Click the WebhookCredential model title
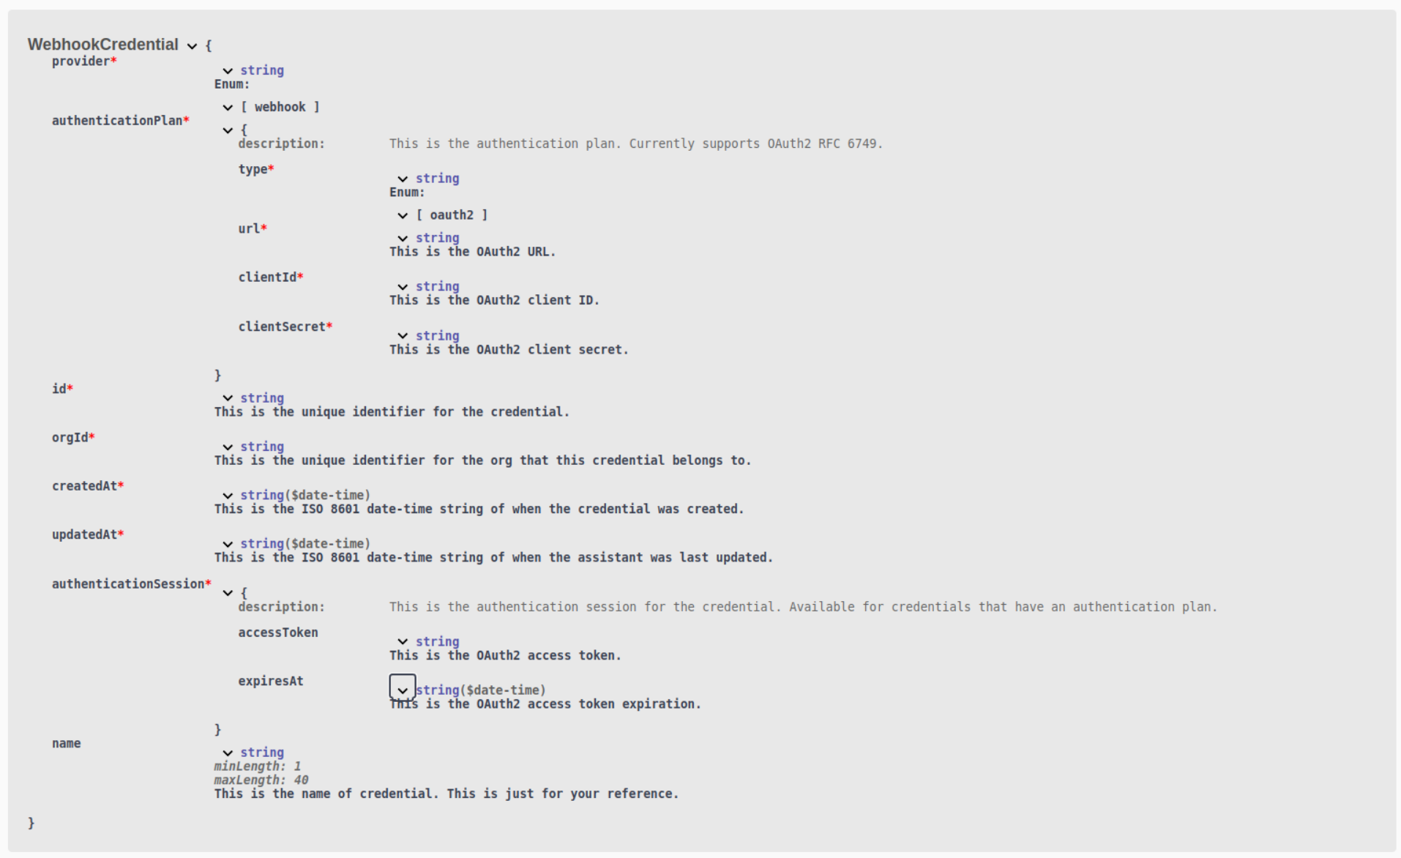1401x858 pixels. (x=103, y=45)
